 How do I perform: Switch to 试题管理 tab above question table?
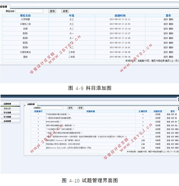(x=31, y=104)
